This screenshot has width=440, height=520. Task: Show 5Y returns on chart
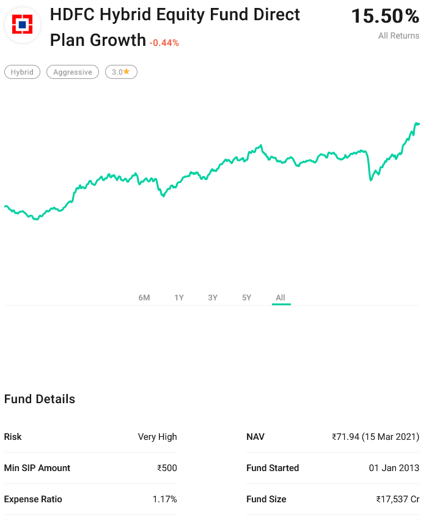(247, 298)
